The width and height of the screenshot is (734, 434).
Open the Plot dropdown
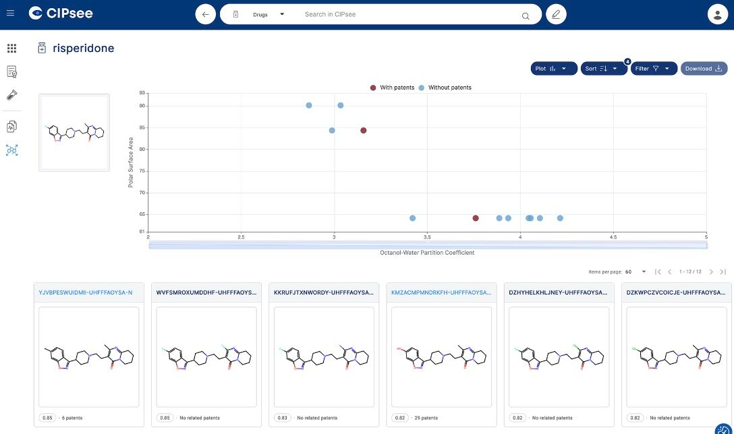click(553, 69)
